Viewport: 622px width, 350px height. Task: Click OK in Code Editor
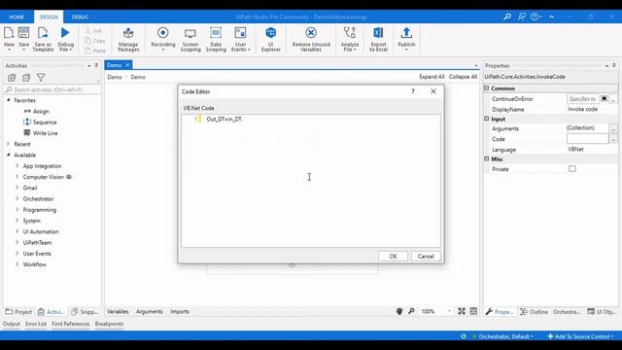[393, 257]
